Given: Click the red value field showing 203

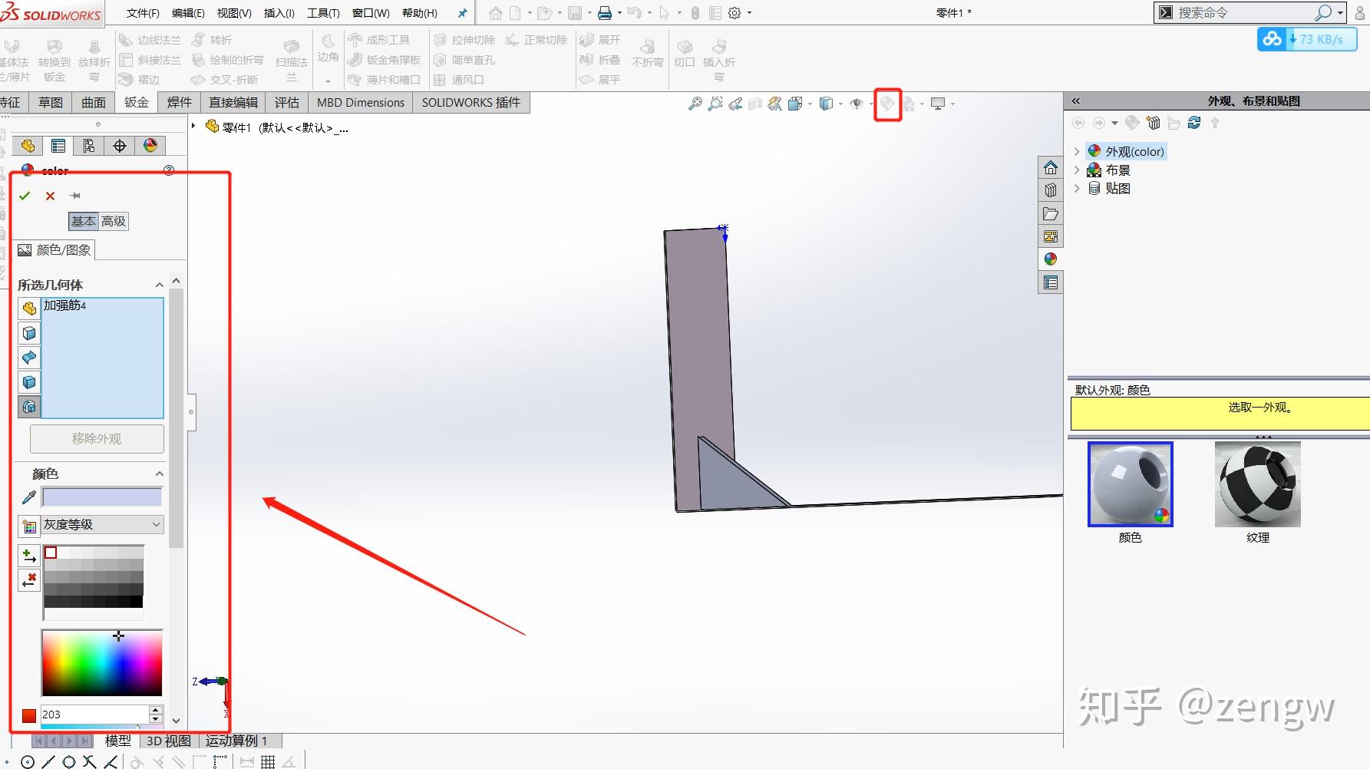Looking at the screenshot, I should 95,715.
